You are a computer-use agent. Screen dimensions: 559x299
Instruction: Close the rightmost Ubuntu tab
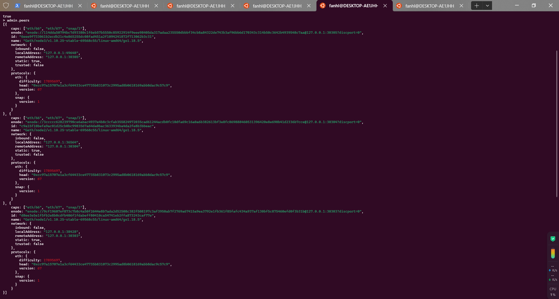[x=461, y=6]
